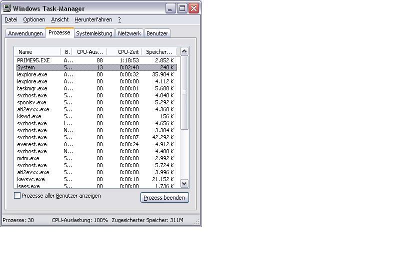Select the taskmgr.exe process
This screenshot has height=262, width=420.
tap(96, 88)
